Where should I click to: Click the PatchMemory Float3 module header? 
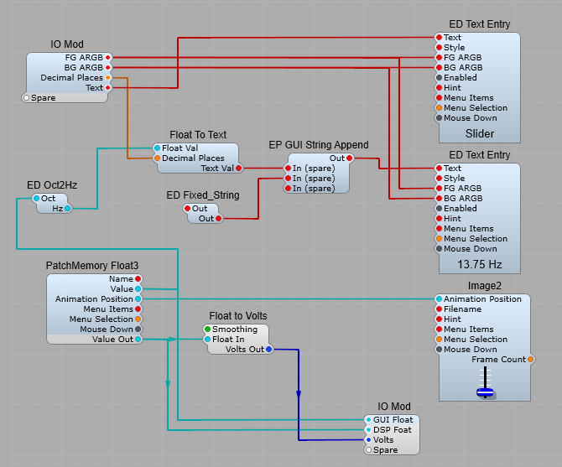91,266
